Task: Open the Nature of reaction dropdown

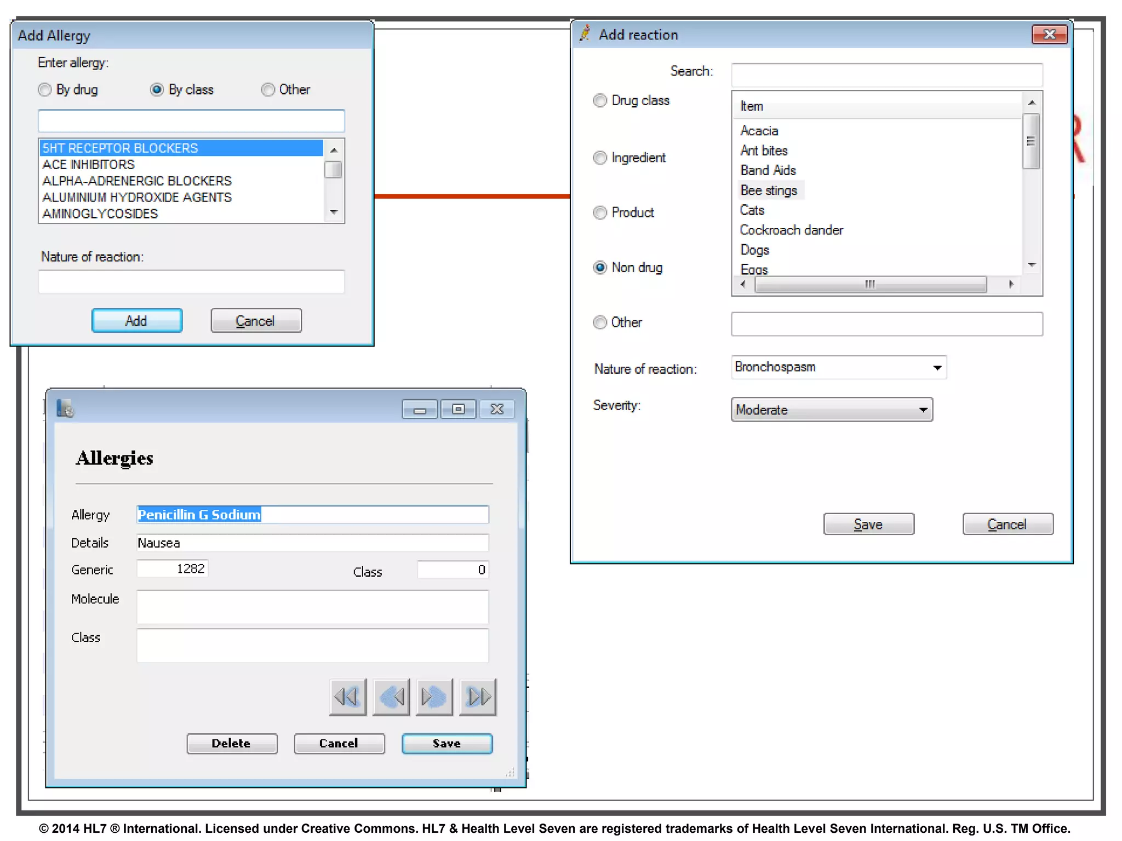Action: point(937,367)
